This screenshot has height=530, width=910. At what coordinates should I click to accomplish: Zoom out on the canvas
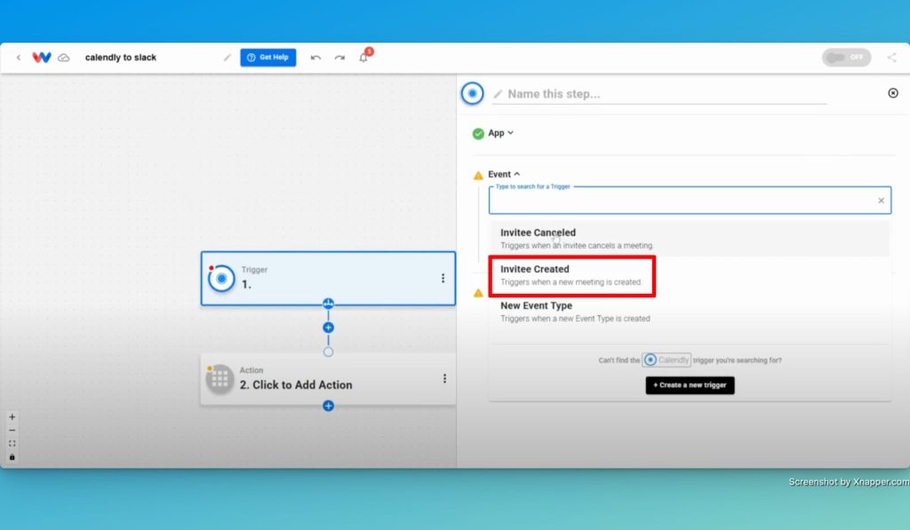12,431
